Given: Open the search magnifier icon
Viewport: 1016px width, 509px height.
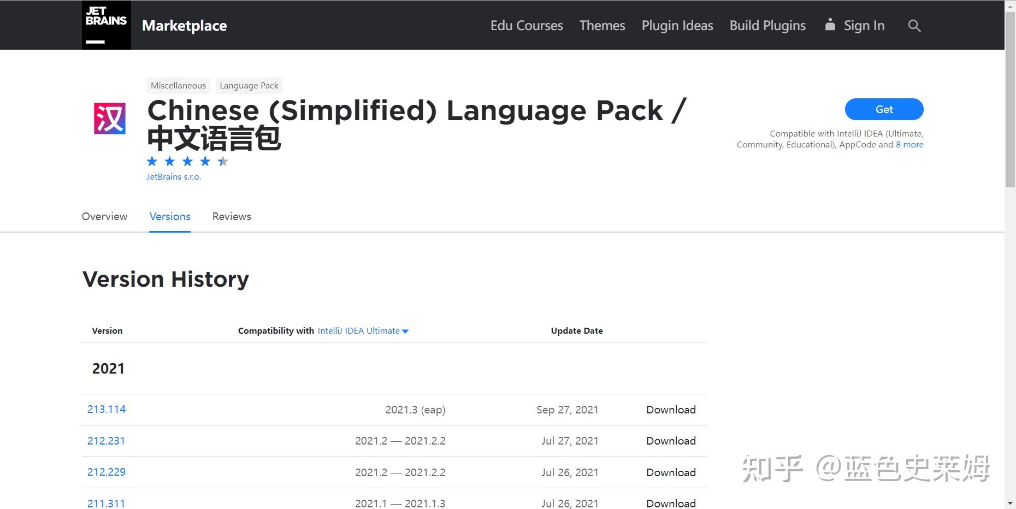Looking at the screenshot, I should click(914, 26).
